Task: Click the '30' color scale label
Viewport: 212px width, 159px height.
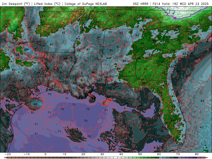Action: tap(102, 154)
